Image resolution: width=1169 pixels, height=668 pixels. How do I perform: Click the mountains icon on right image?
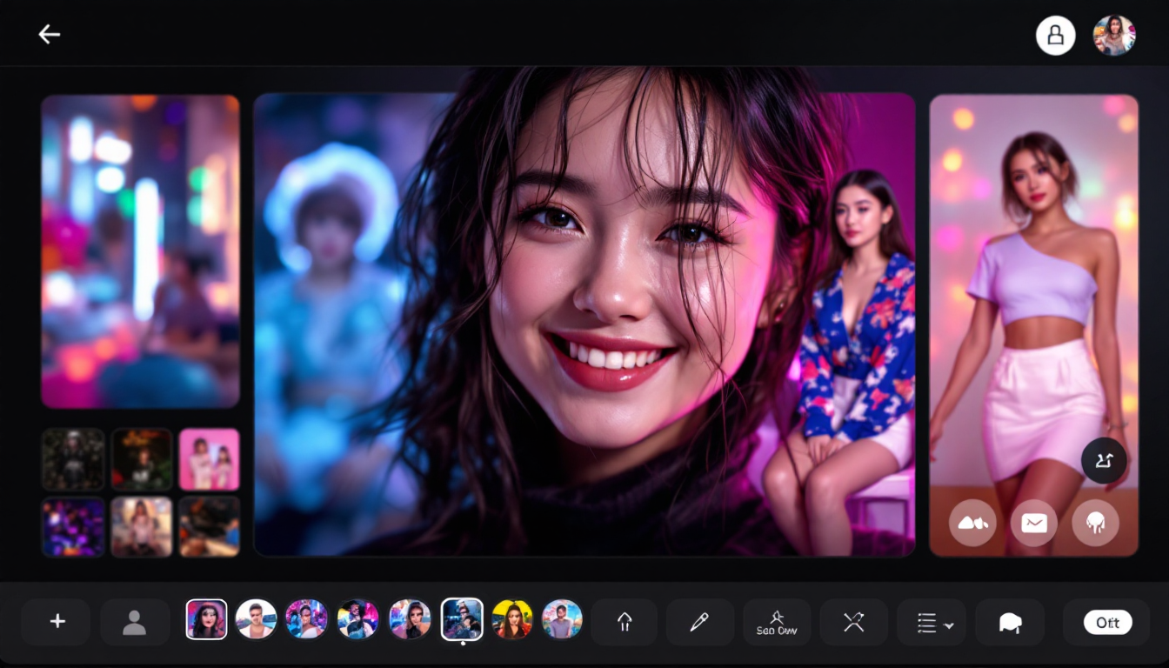point(972,523)
